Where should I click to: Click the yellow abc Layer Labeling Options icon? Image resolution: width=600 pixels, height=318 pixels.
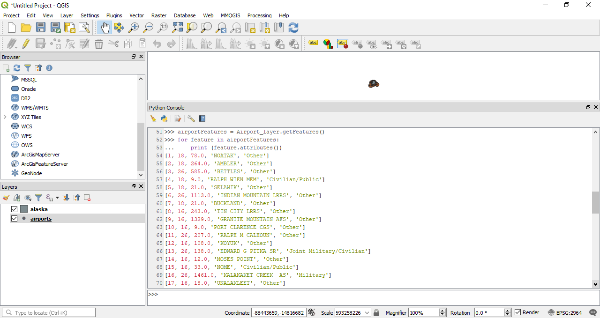click(x=313, y=44)
